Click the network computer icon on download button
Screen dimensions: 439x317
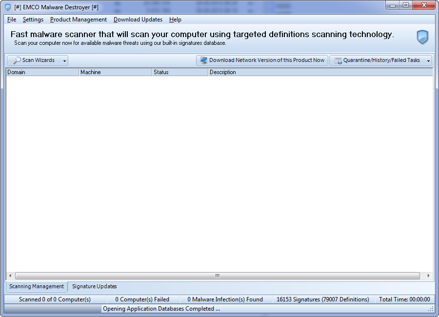click(204, 60)
